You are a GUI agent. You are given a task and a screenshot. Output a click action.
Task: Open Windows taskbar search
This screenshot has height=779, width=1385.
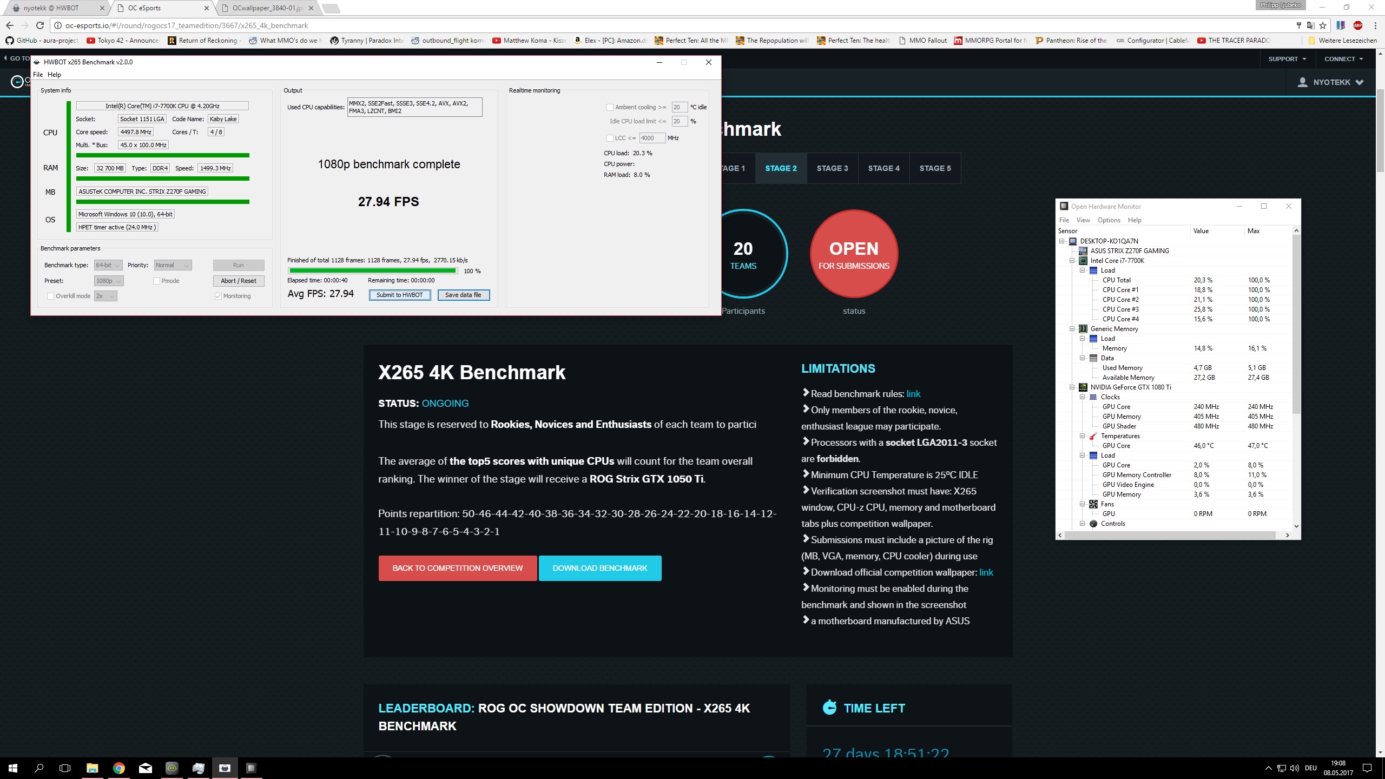(39, 768)
